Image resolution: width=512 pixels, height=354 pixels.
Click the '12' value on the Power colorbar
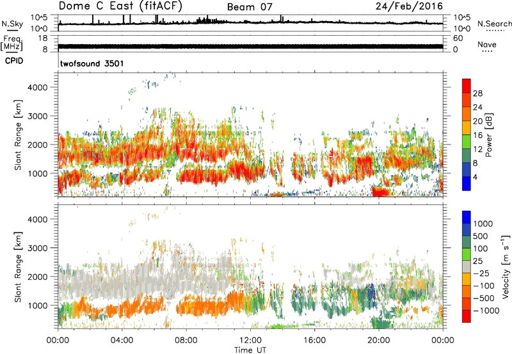477,150
